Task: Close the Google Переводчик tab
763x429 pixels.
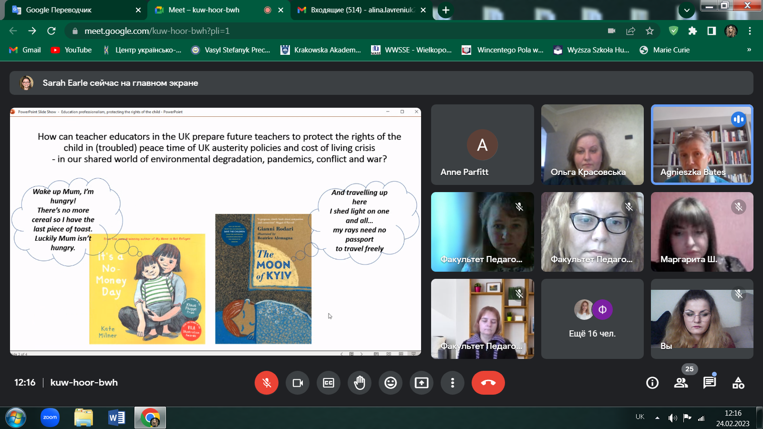Action: 138,10
